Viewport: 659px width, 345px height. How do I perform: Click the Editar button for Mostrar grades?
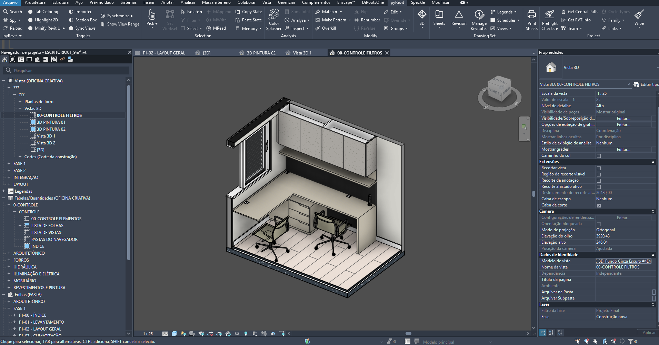click(x=623, y=149)
